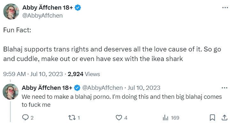Like the reply with heart icon
Screen dimensions: 231x124
pyautogui.click(x=119, y=118)
